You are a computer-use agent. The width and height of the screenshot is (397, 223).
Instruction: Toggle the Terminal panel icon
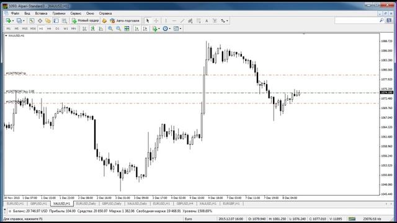[x=56, y=20]
